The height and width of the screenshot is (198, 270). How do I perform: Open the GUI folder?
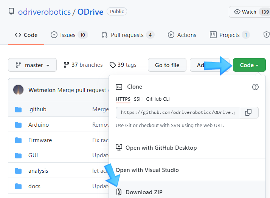coord(33,155)
